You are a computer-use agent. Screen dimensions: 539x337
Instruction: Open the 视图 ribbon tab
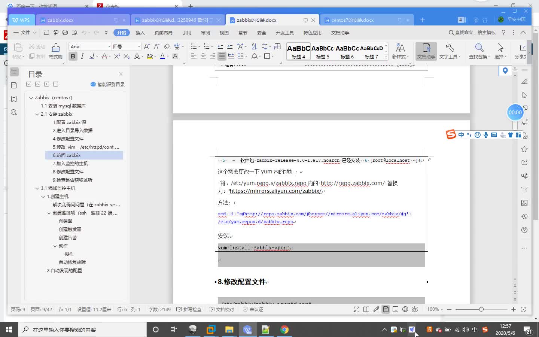click(224, 33)
